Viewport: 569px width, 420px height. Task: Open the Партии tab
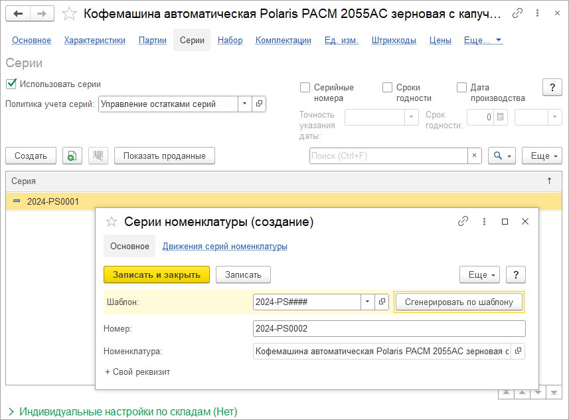(x=153, y=41)
